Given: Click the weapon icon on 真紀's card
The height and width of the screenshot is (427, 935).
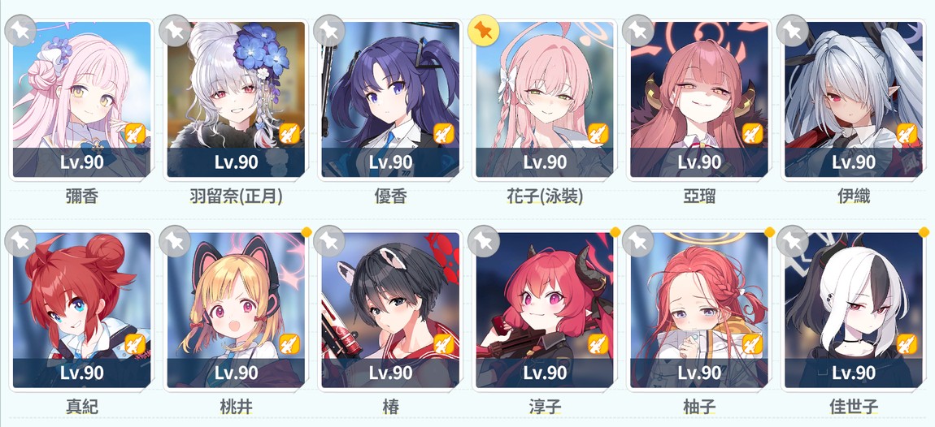Looking at the screenshot, I should (135, 344).
